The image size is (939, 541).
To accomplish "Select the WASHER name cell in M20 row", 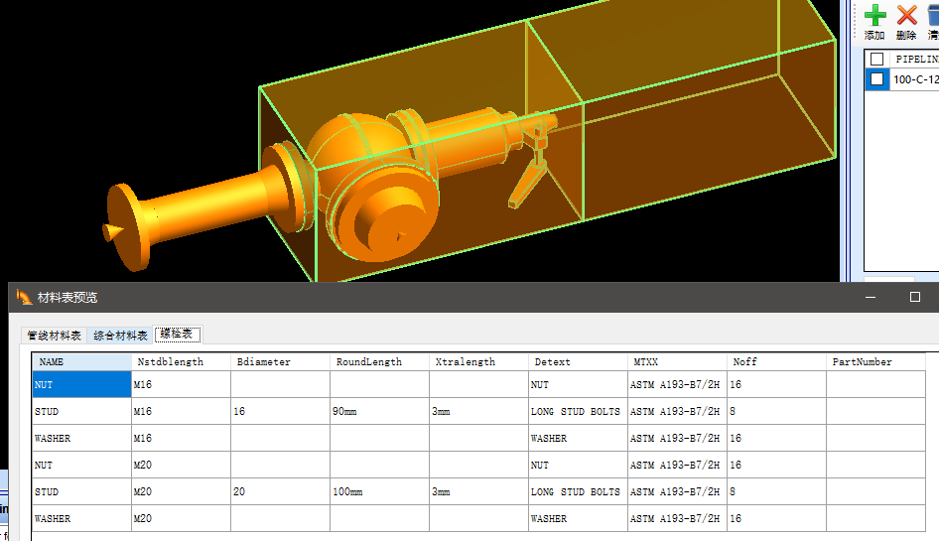I will pyautogui.click(x=82, y=518).
